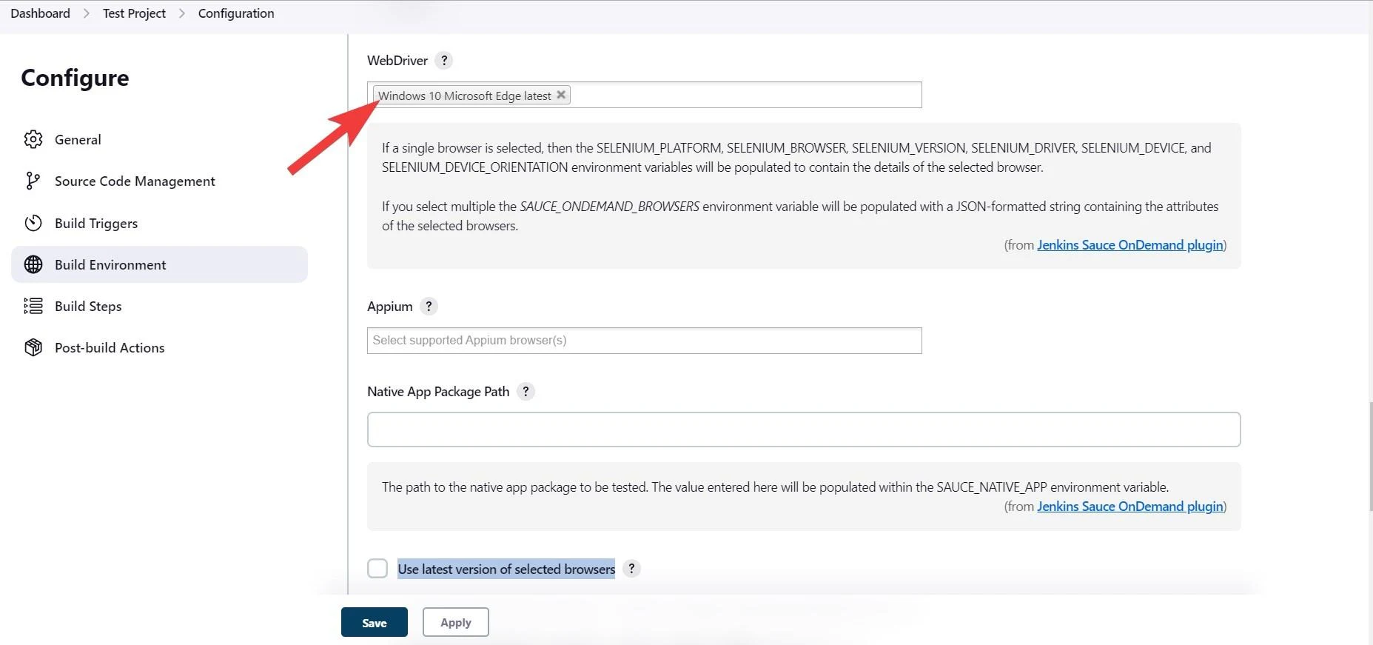The width and height of the screenshot is (1373, 645).
Task: Click the Build Steps list icon
Action: (x=33, y=306)
